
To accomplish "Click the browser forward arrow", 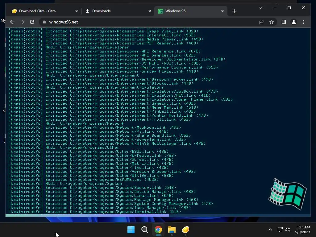I will (22, 22).
